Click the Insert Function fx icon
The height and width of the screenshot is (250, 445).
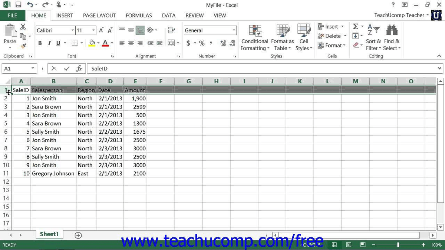tap(79, 69)
